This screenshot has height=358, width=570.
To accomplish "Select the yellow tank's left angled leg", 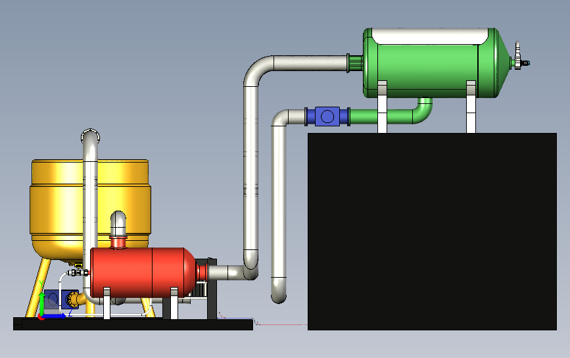I will point(38,288).
